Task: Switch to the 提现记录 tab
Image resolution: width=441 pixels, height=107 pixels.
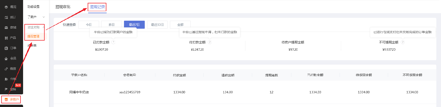Action: [x=98, y=7]
